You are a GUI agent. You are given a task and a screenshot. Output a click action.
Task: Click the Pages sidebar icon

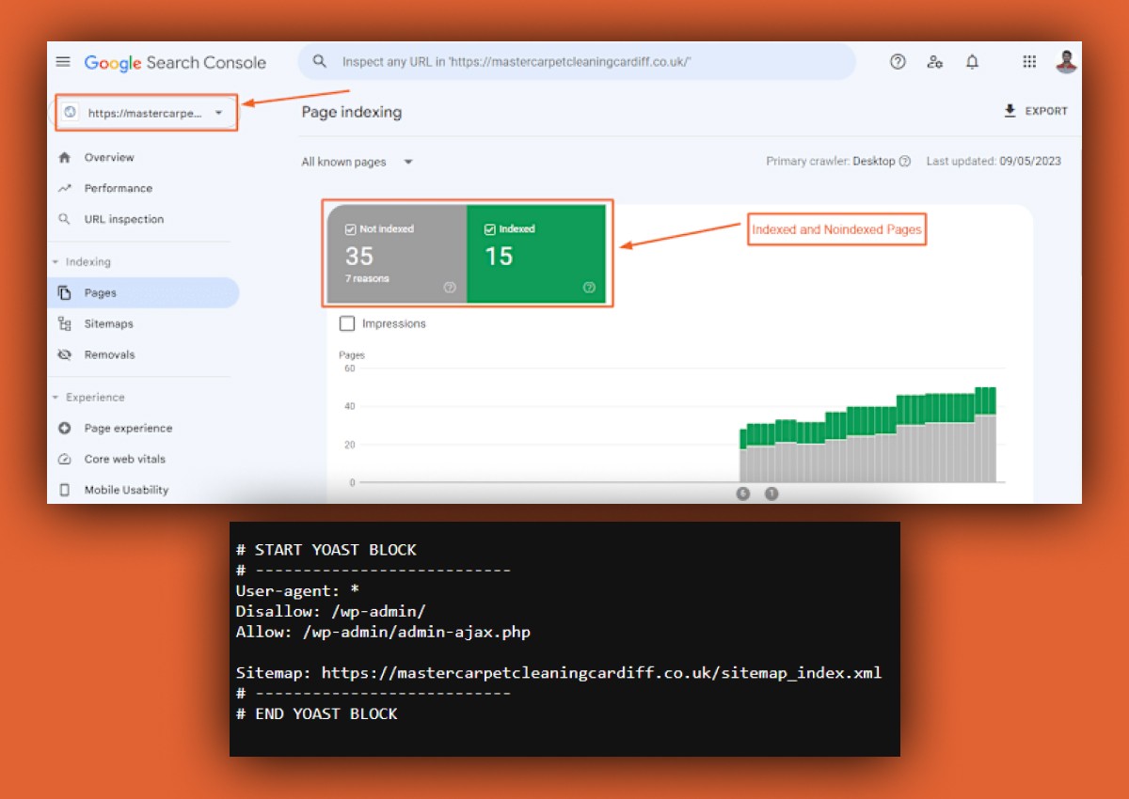[64, 293]
